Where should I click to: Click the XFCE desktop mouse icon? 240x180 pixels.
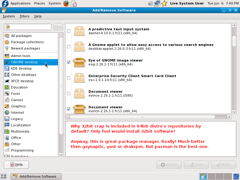click(7, 81)
